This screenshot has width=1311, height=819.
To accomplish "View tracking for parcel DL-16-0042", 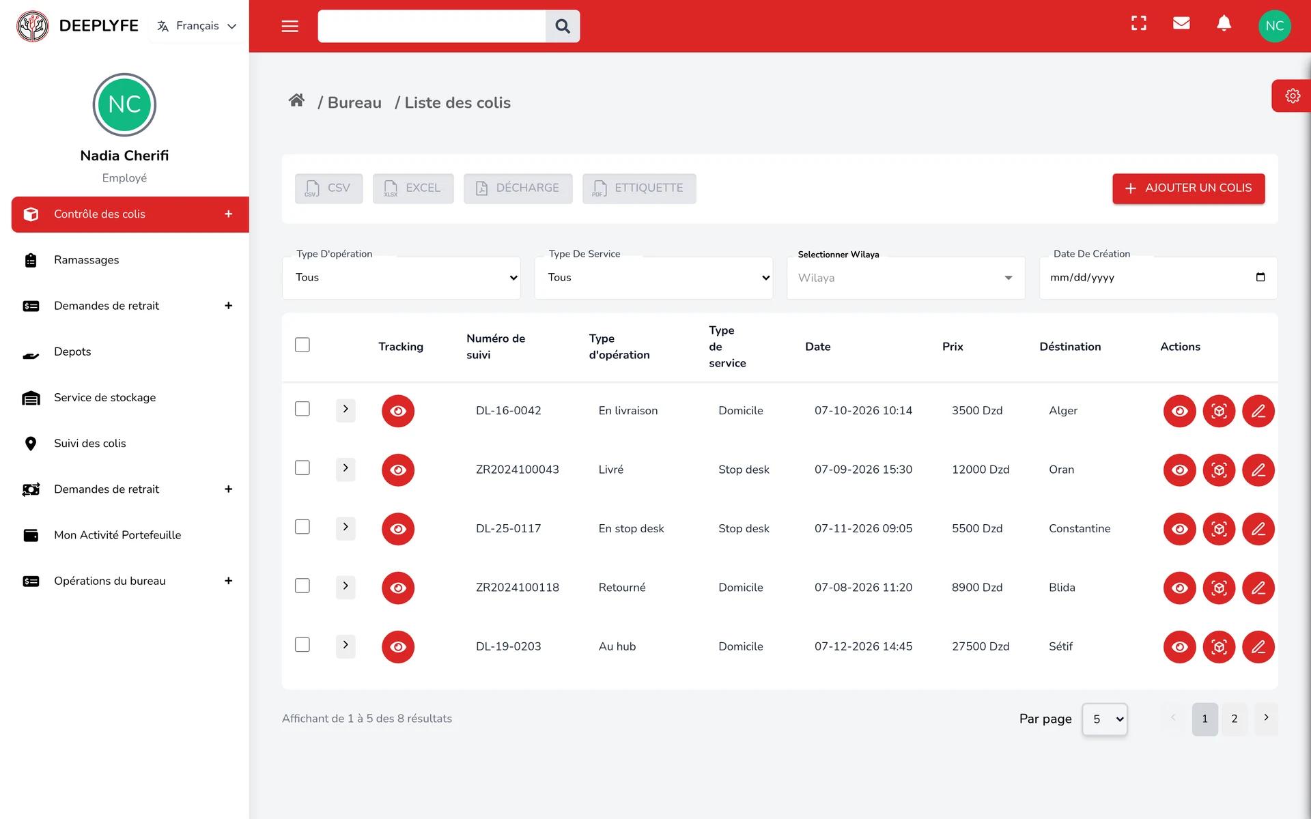I will pos(398,411).
